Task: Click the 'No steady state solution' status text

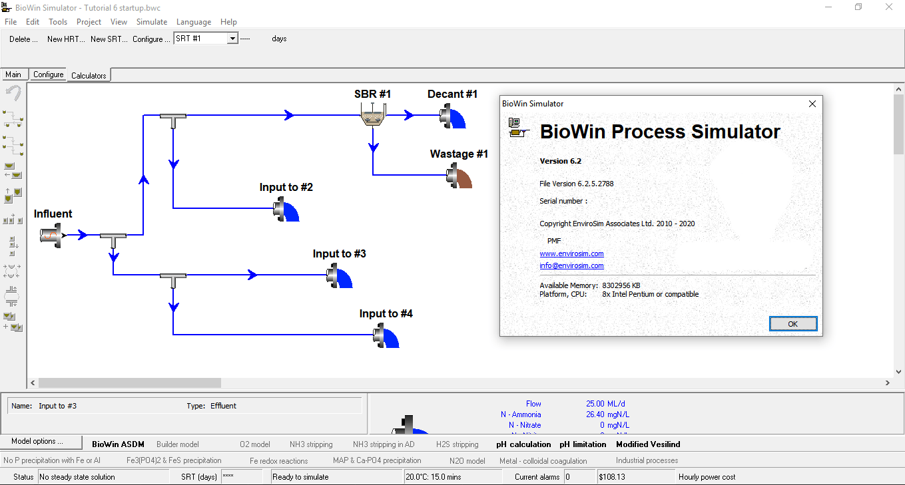Action: (x=77, y=477)
